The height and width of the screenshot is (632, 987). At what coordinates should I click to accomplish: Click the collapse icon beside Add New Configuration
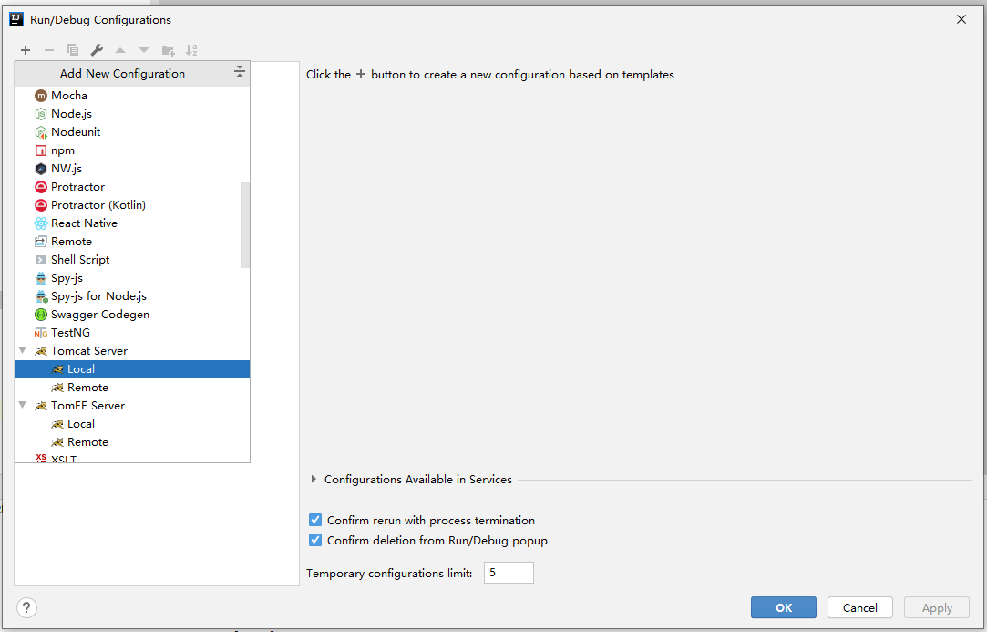coord(239,71)
